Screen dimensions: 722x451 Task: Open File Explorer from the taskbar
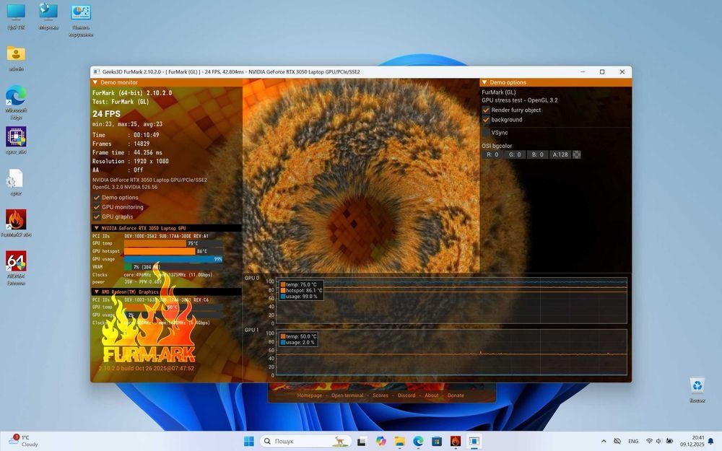[x=399, y=441]
